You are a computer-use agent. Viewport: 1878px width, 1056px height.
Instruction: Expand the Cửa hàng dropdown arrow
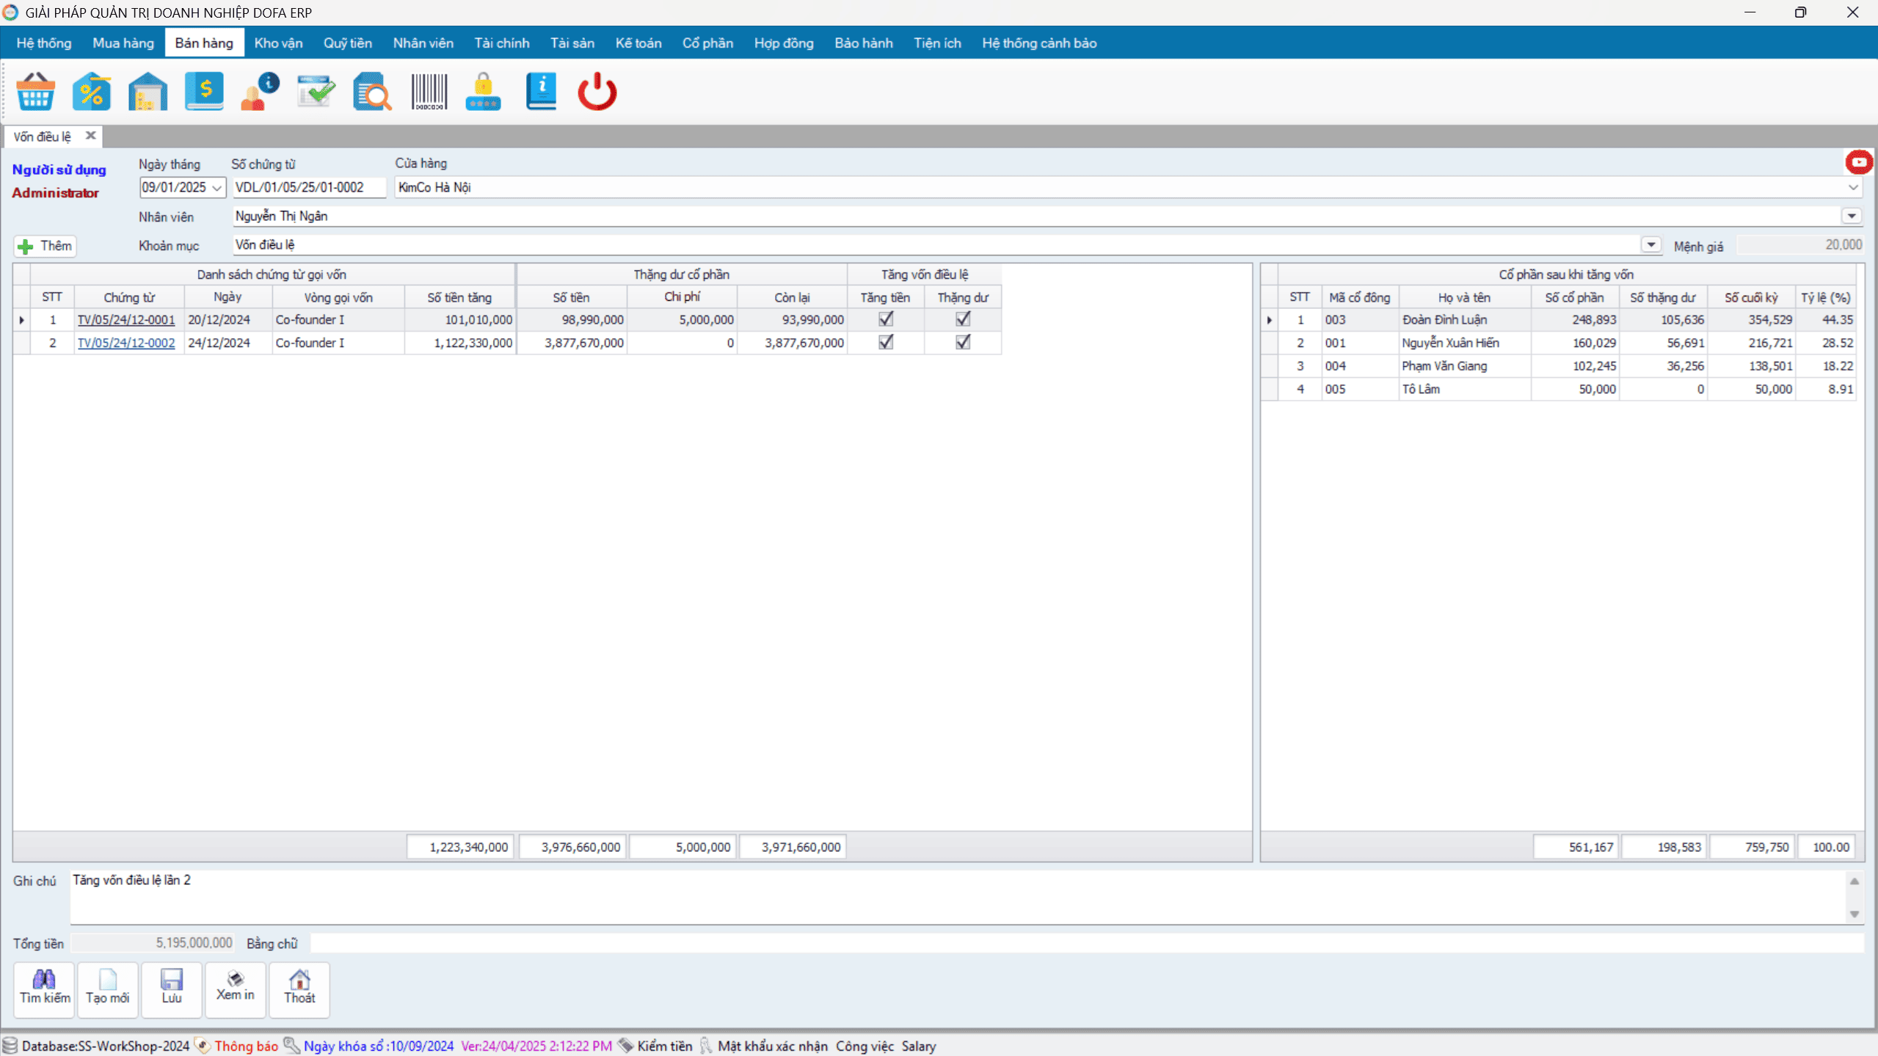[1853, 188]
